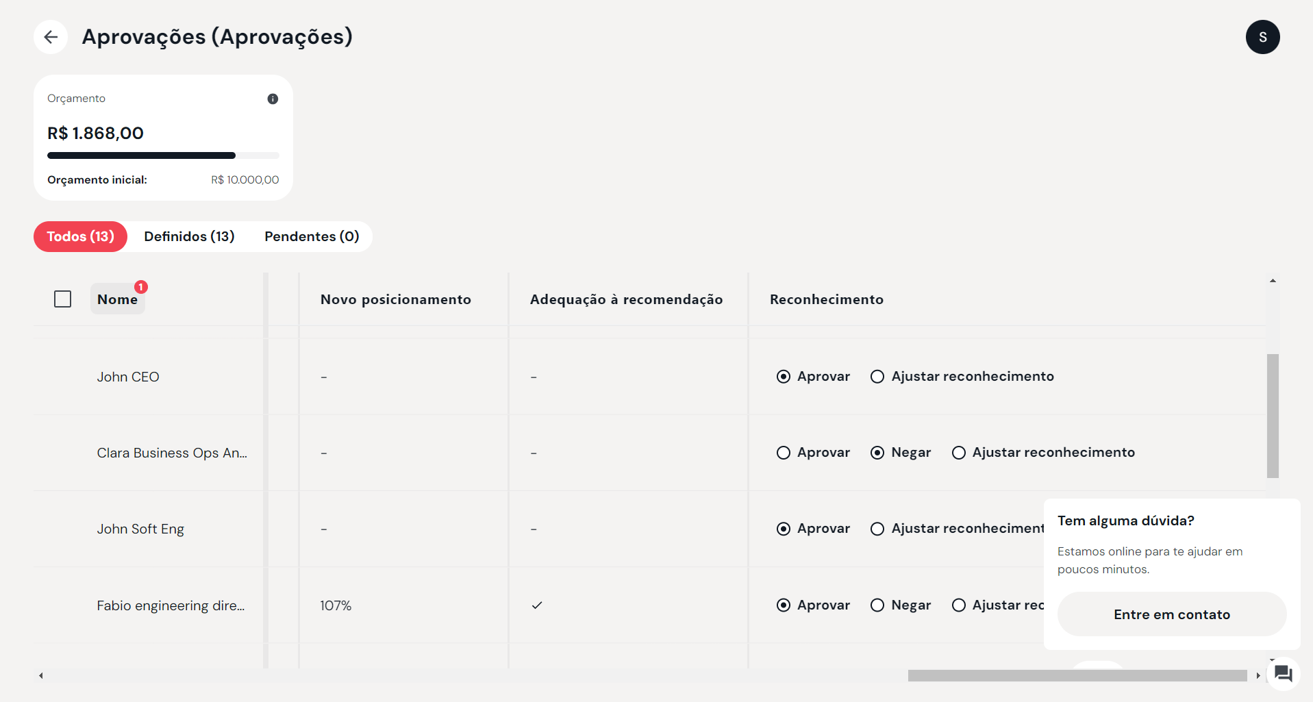Switch to Definidos (13) tab
Screen dimensions: 1313x702
pos(189,236)
